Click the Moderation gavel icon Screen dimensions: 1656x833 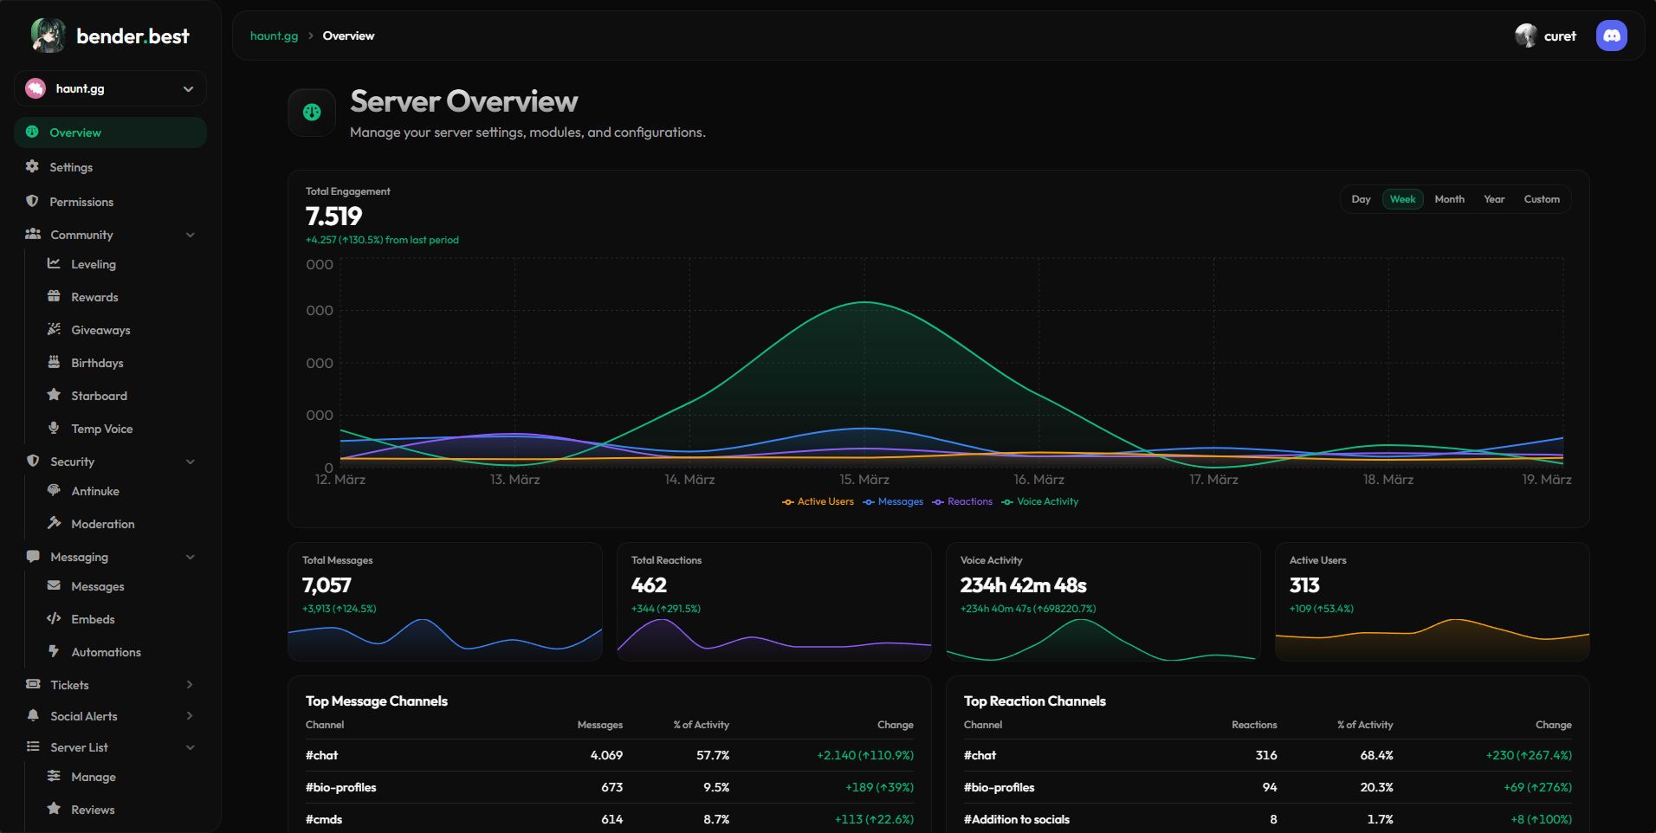point(54,524)
